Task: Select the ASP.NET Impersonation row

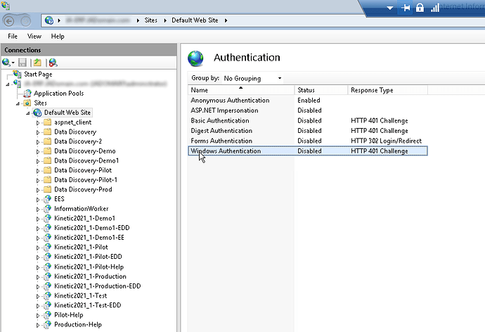Action: point(307,110)
